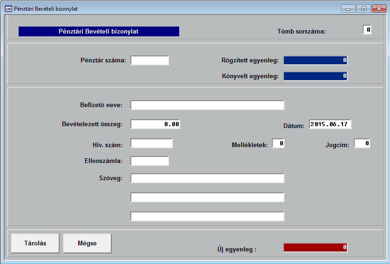The height and width of the screenshot is (264, 390).
Task: Click the Pénztár száma label
Action: tap(103, 61)
